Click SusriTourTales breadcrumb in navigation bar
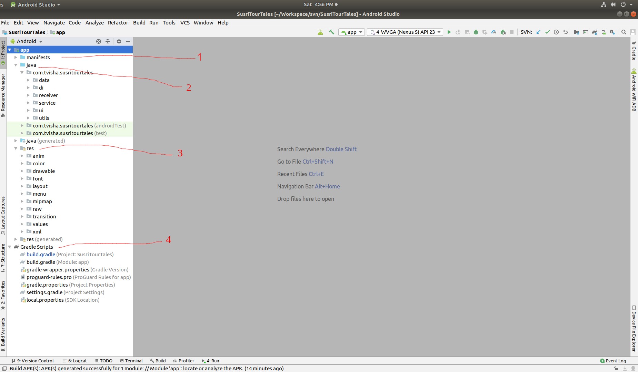Screen dimensions: 638x372 27,32
